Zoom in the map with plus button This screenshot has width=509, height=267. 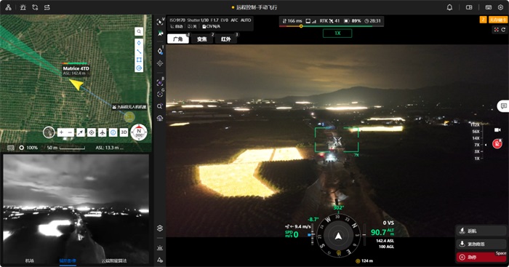61,132
